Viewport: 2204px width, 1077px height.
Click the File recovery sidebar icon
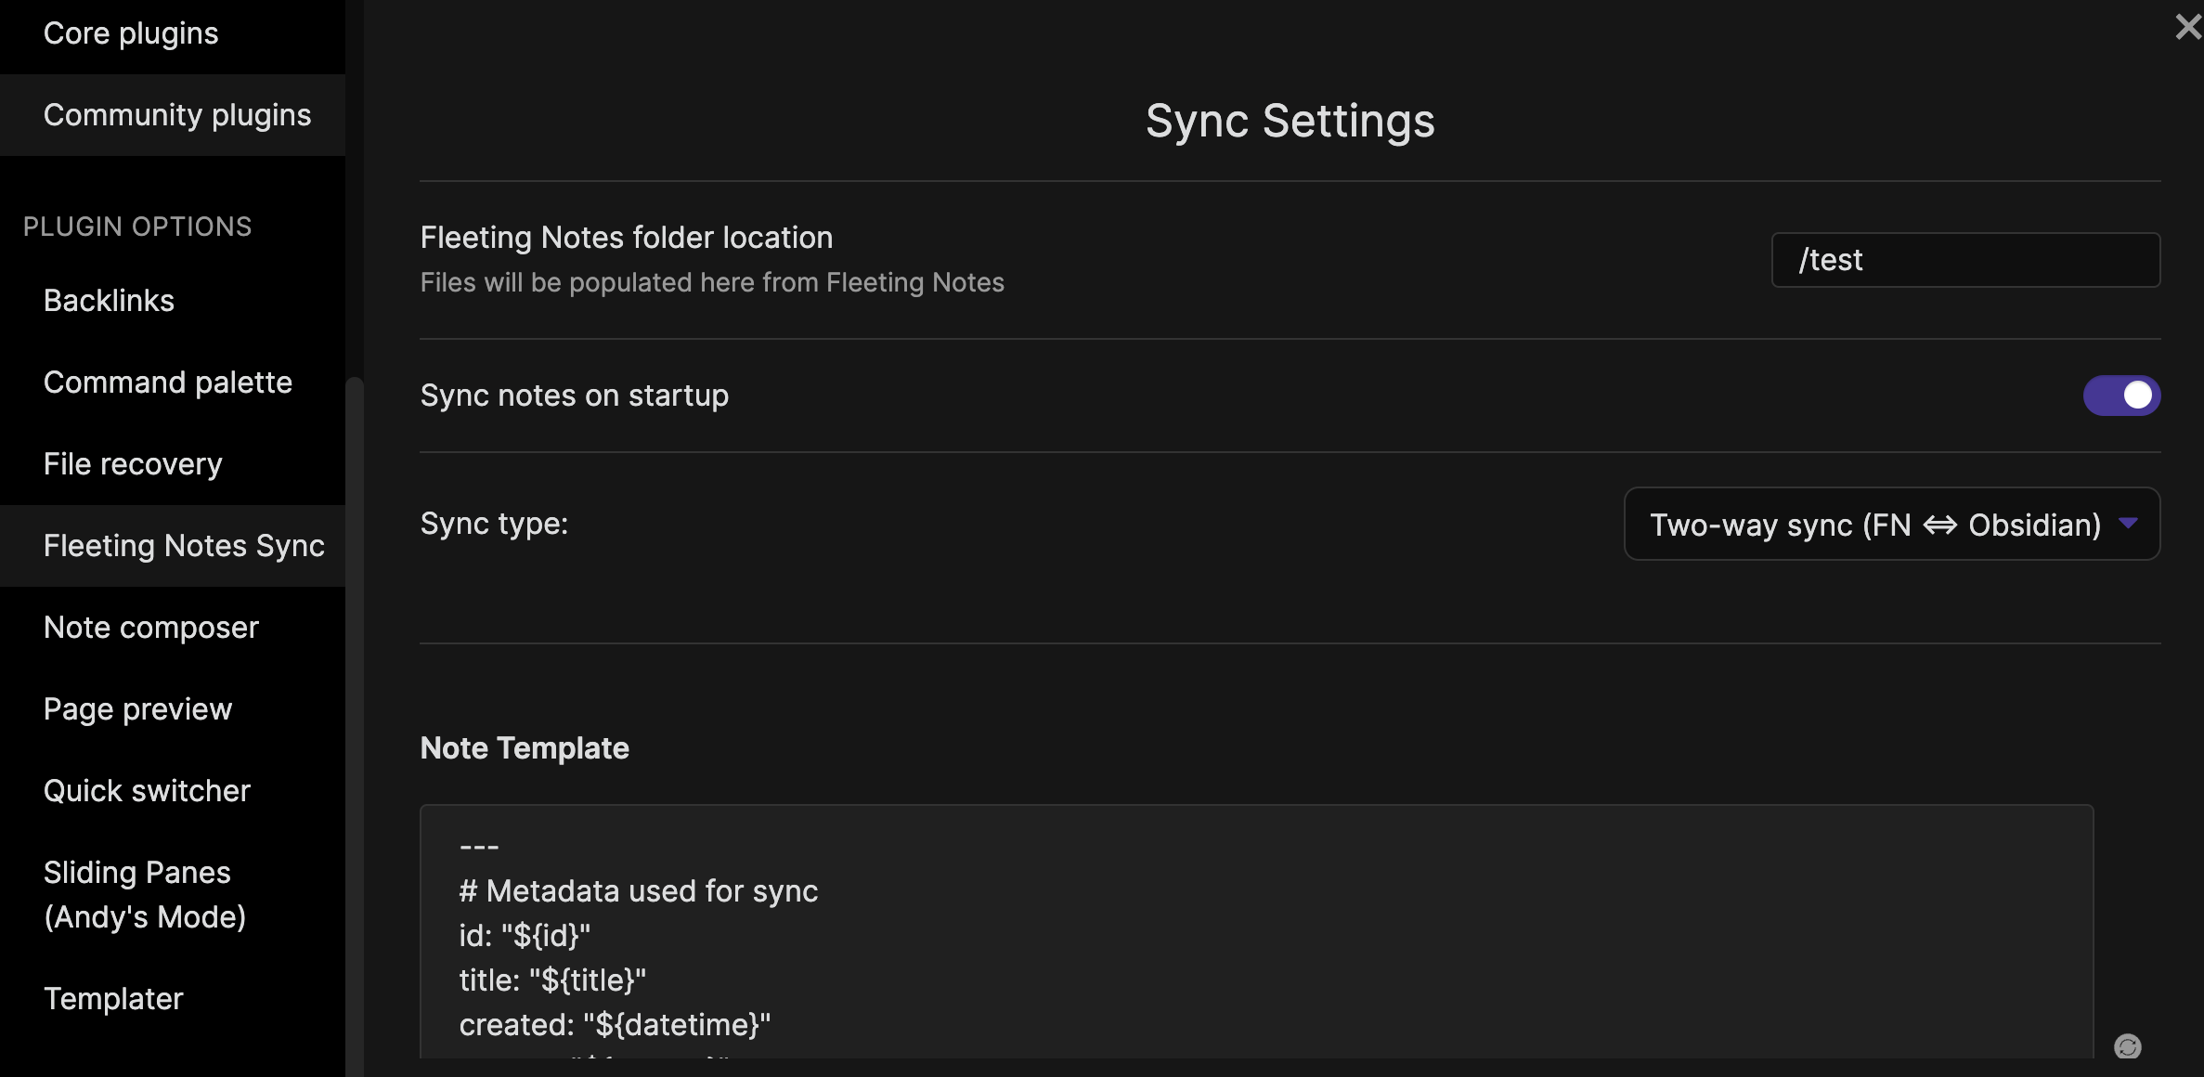coord(132,462)
